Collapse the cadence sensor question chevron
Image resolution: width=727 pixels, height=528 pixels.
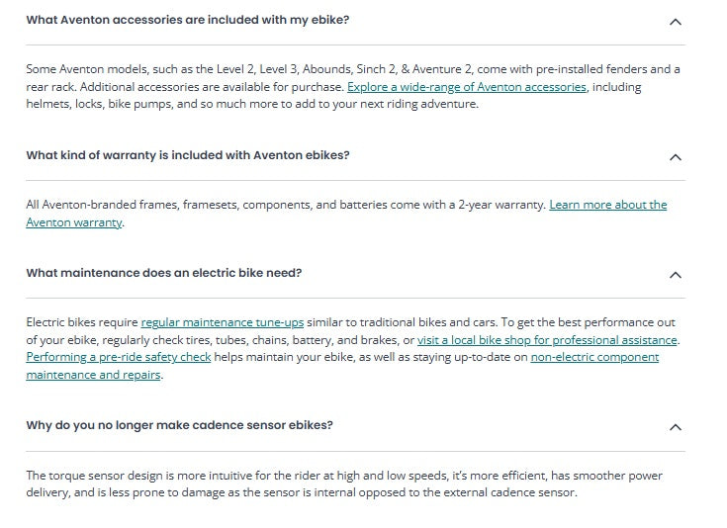(x=676, y=427)
